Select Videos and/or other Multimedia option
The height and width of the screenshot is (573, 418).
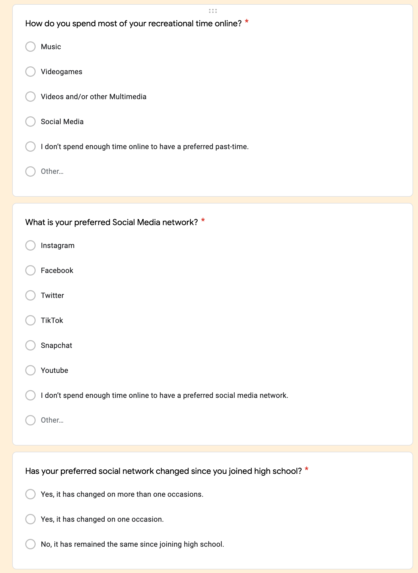coord(30,97)
